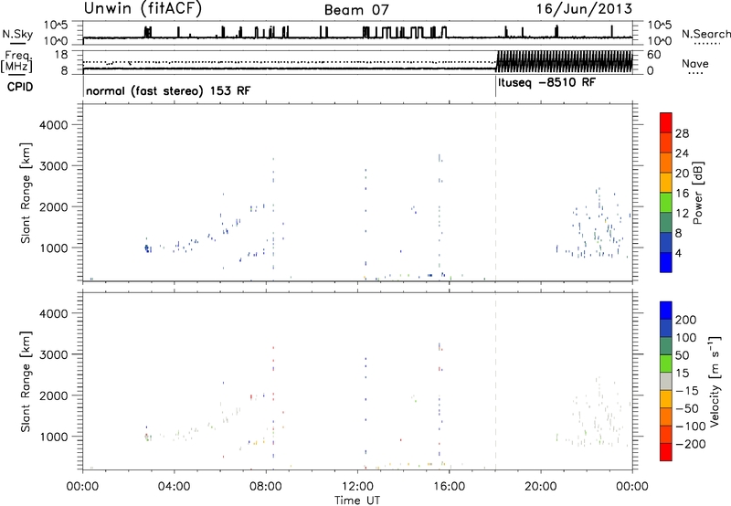The height and width of the screenshot is (506, 731).
Task: Click the 4 label on Power colorbar
Action: click(x=678, y=254)
